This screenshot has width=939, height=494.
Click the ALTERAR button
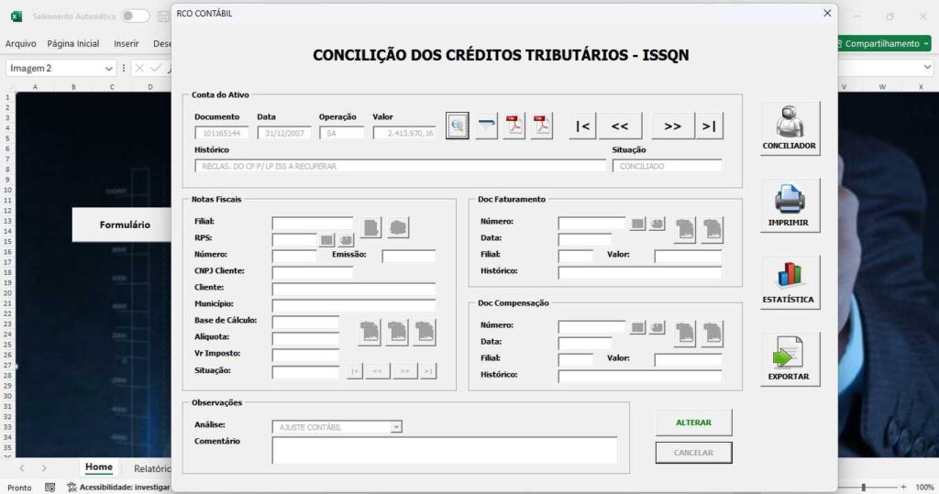tap(693, 423)
